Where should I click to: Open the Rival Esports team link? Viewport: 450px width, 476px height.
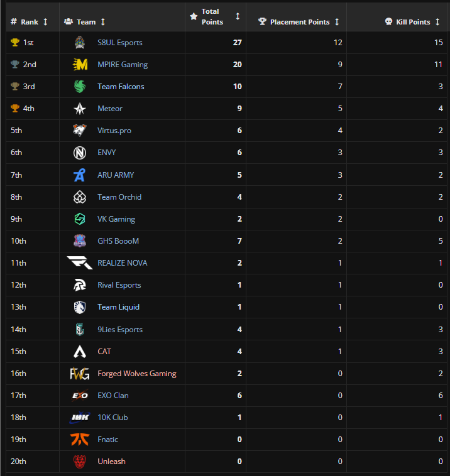tap(119, 284)
